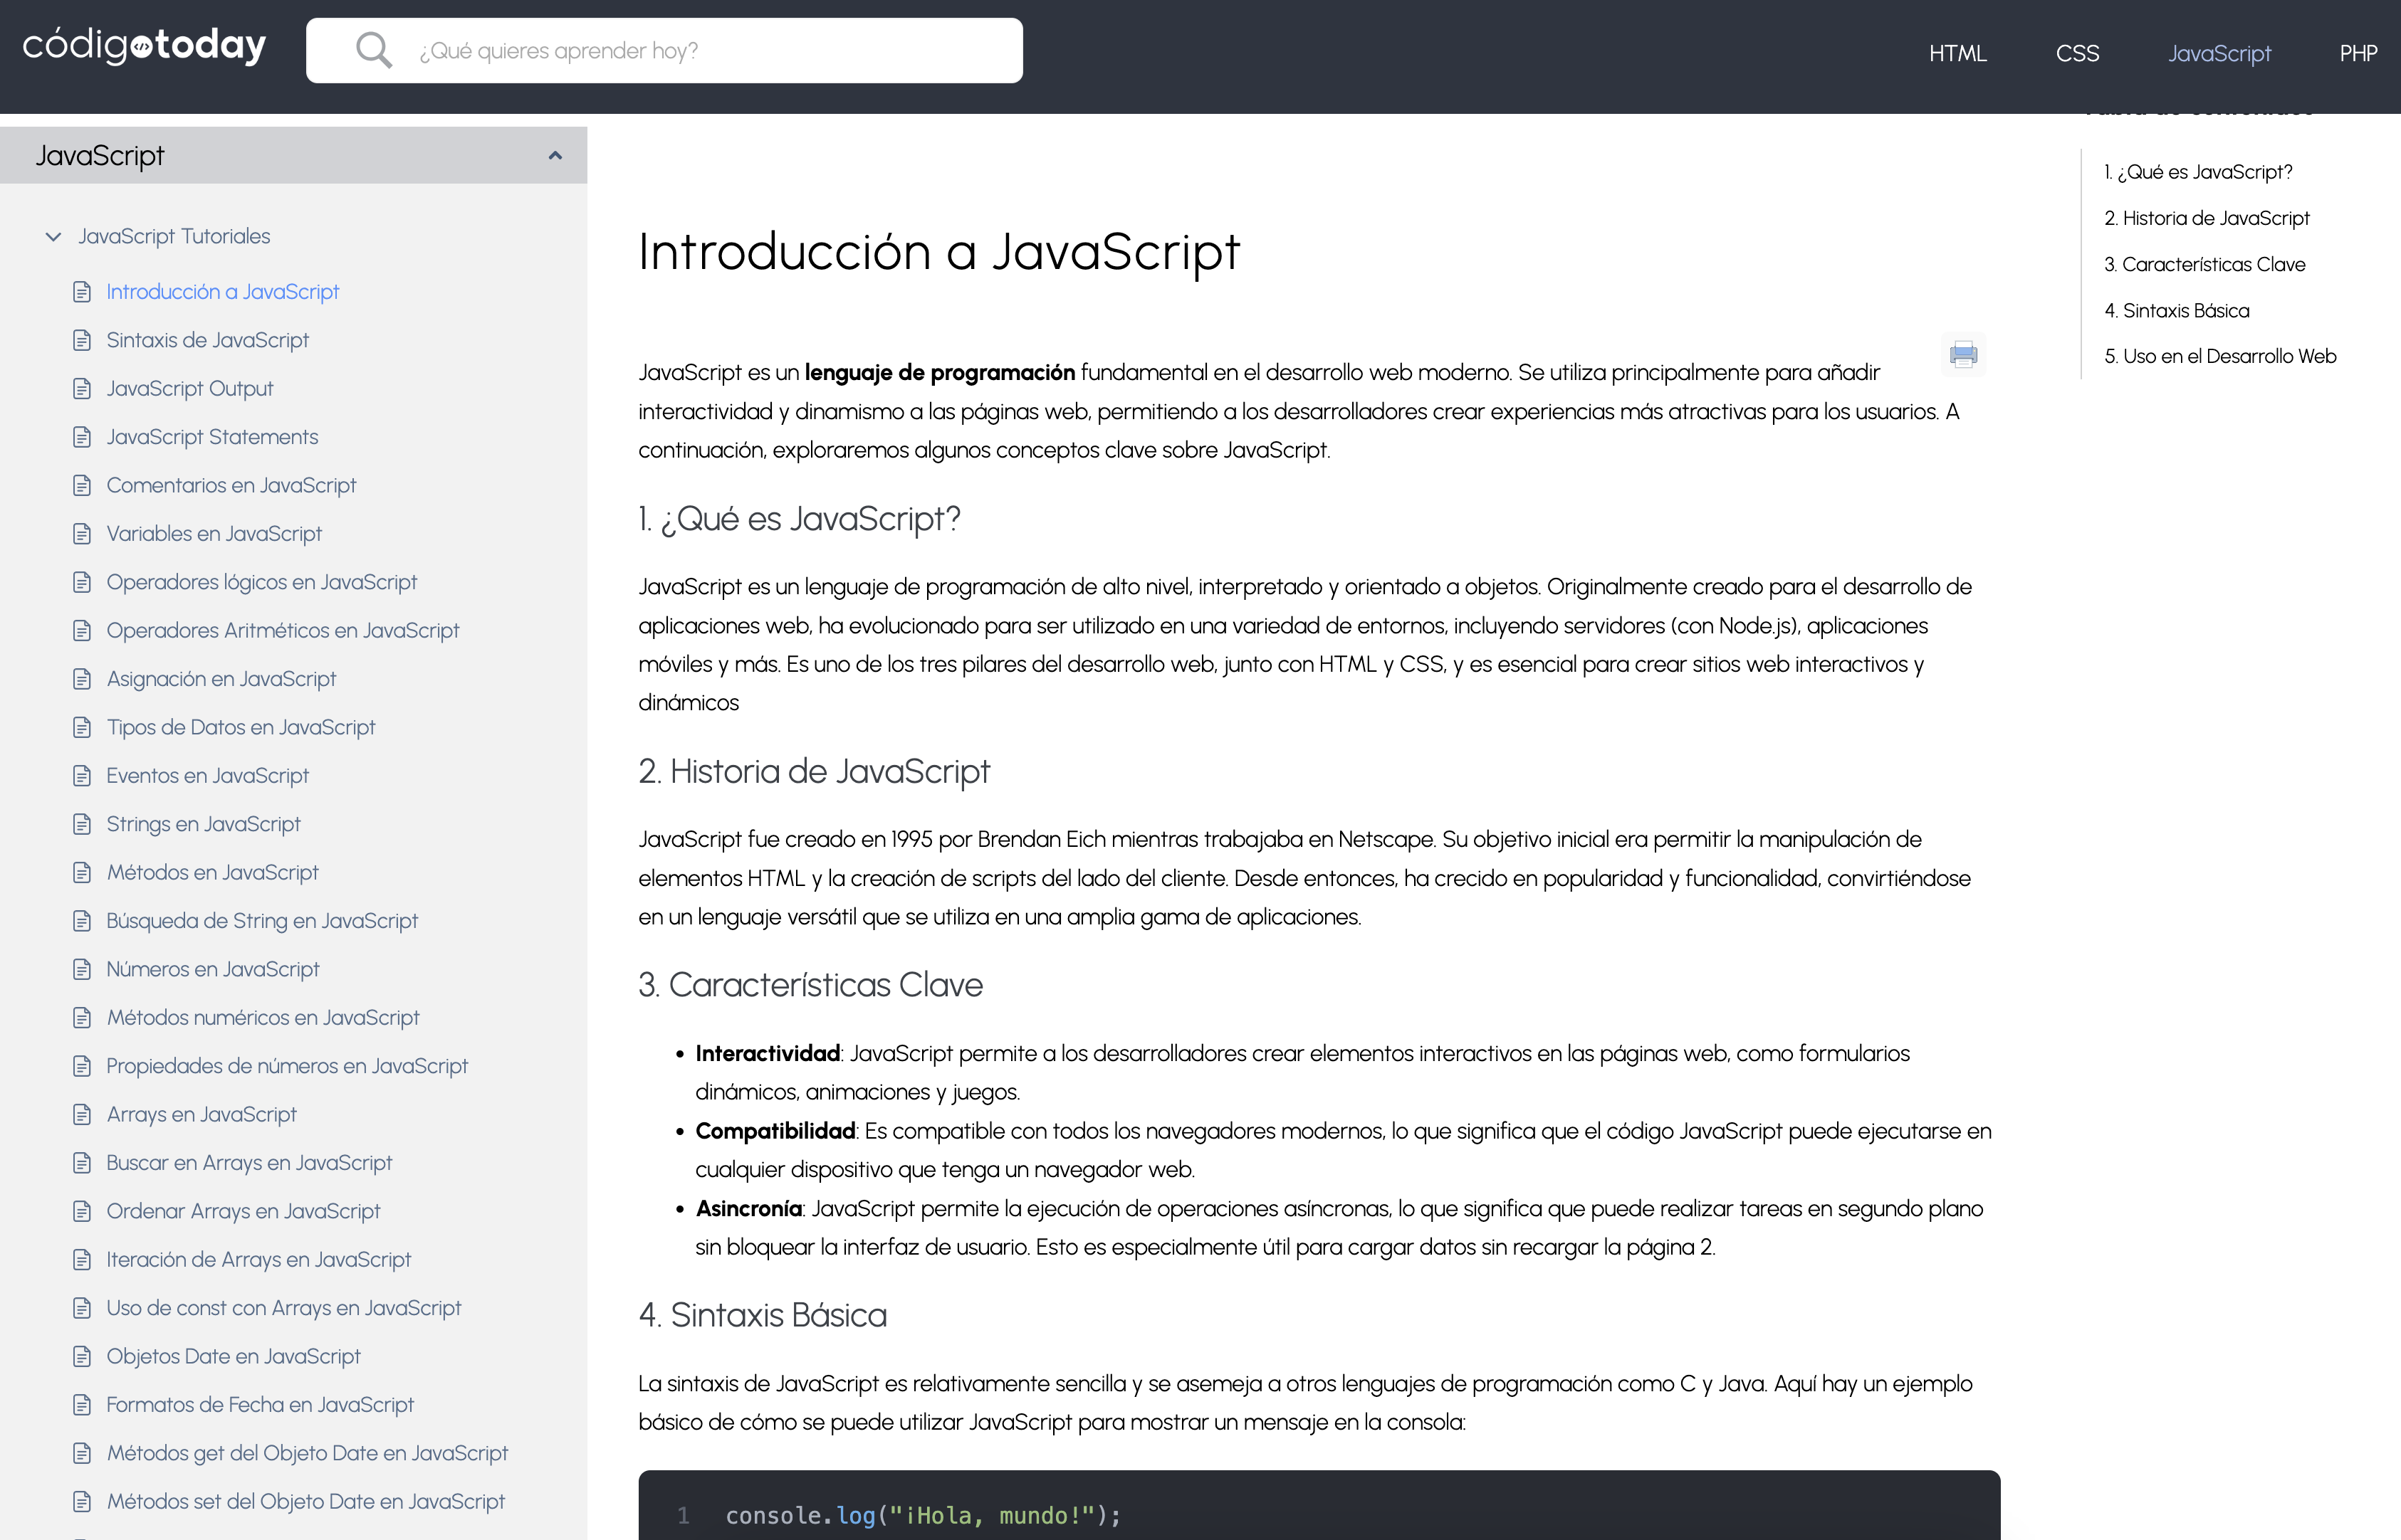
Task: Click document icon beside Métodos numéricos en JavaScript
Action: (x=82, y=1018)
